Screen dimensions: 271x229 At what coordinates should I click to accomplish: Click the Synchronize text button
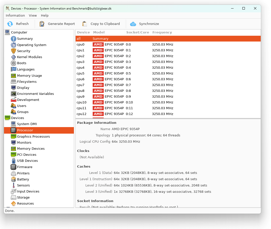pos(149,24)
